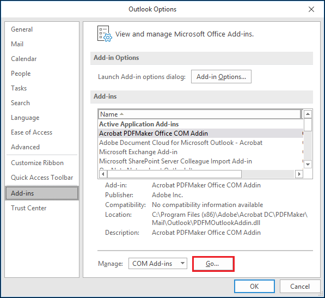Click the horizontal scroll left arrow
This screenshot has height=298, width=325.
click(x=103, y=174)
